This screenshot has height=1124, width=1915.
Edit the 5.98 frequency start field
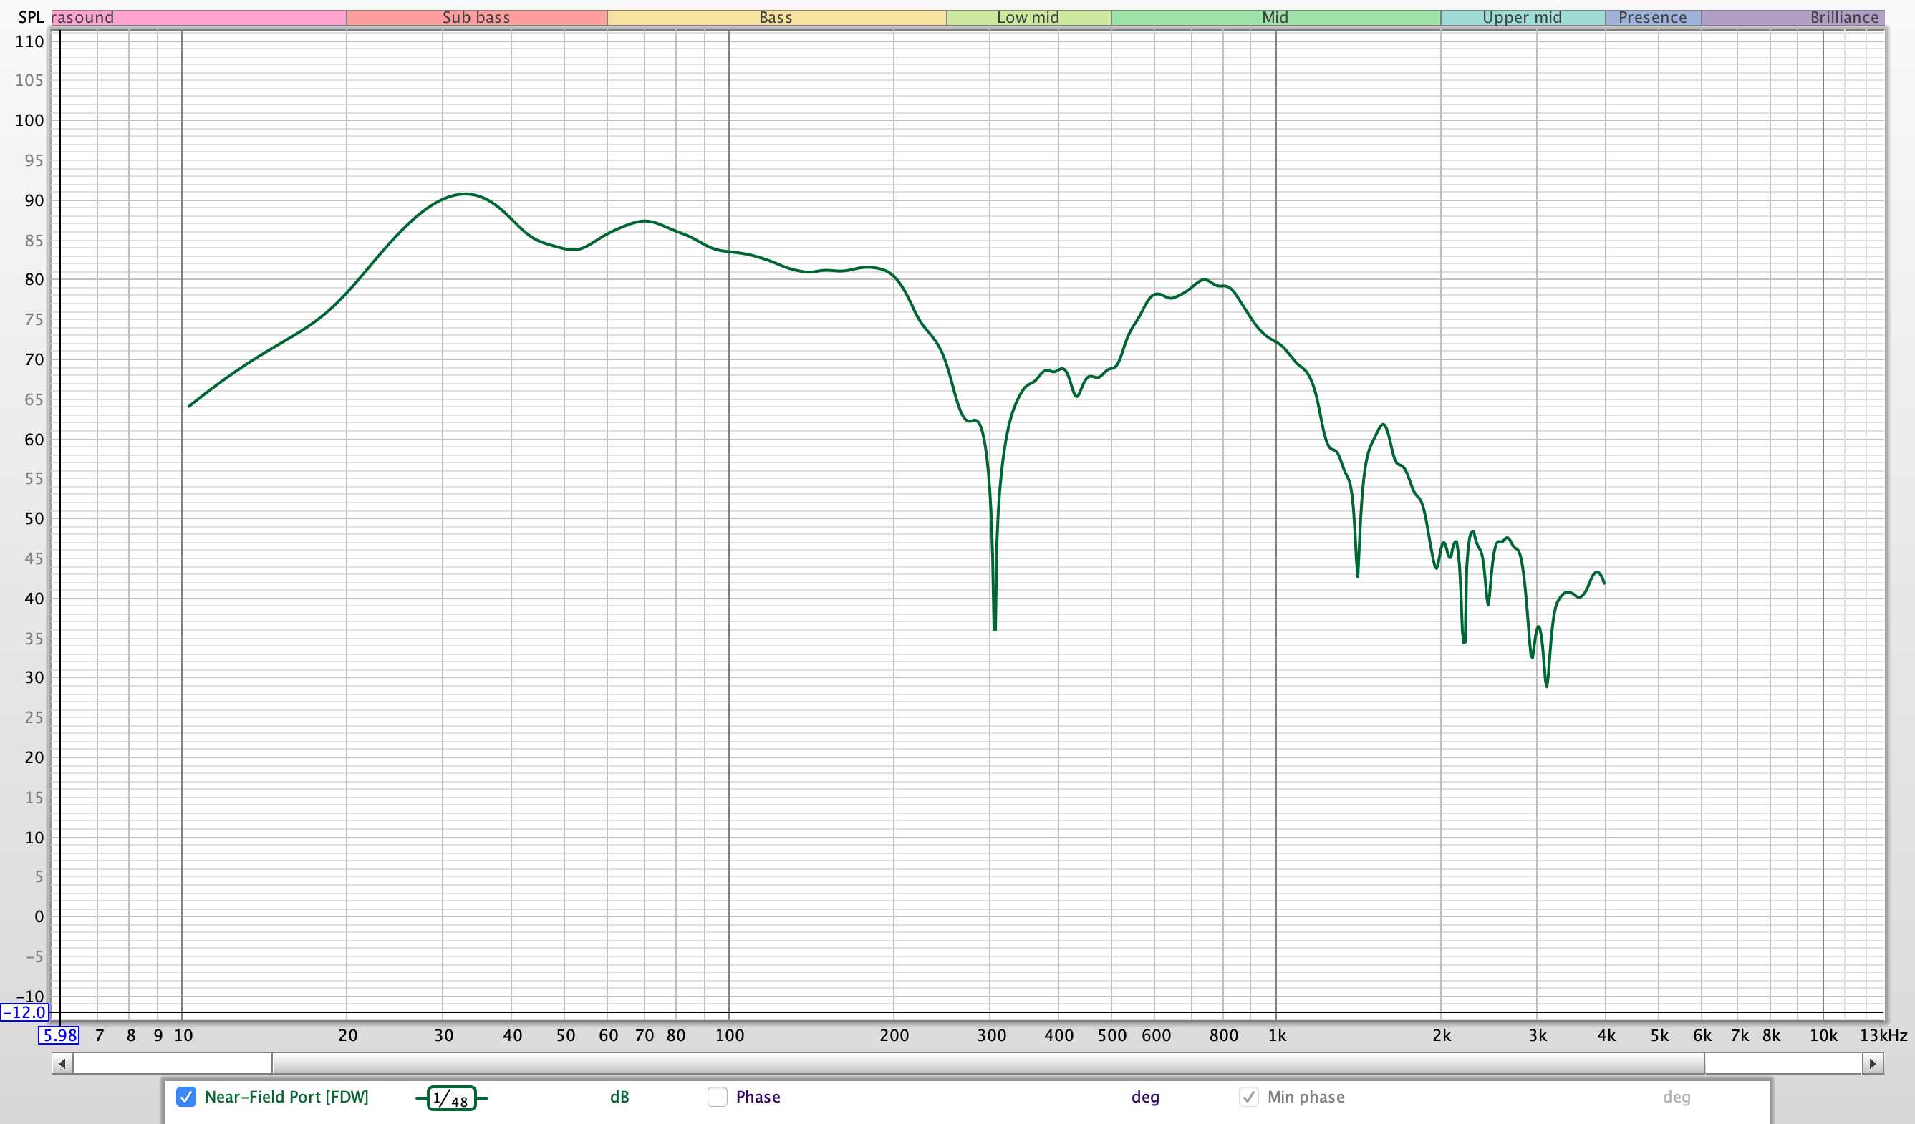pyautogui.click(x=59, y=1035)
